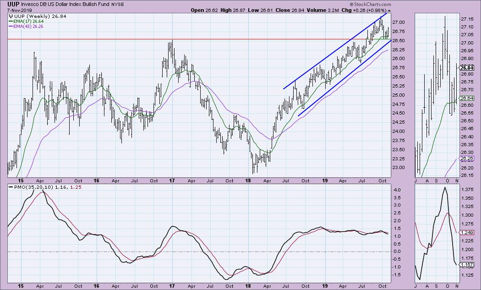Click the 24.00 price axis label
The image size is (481, 290).
click(398, 131)
